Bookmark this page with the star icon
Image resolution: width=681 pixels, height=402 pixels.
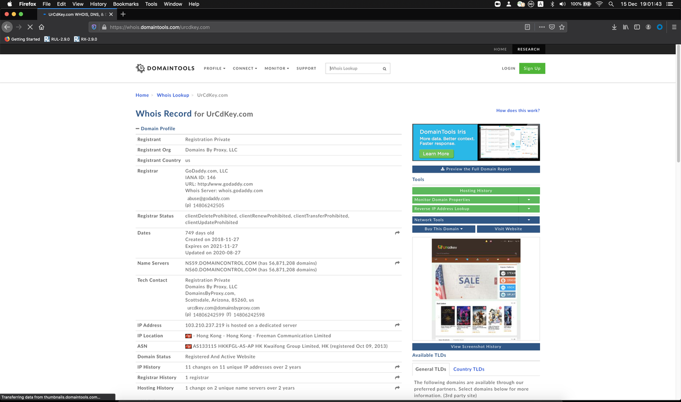562,27
